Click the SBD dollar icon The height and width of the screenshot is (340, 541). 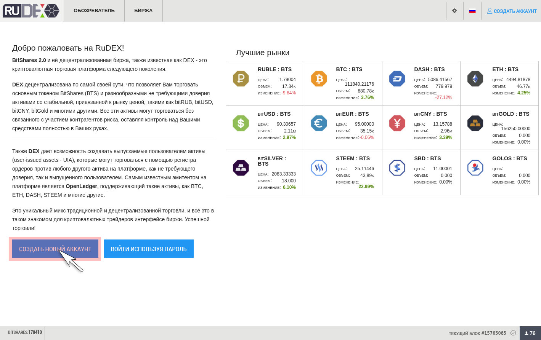point(397,168)
